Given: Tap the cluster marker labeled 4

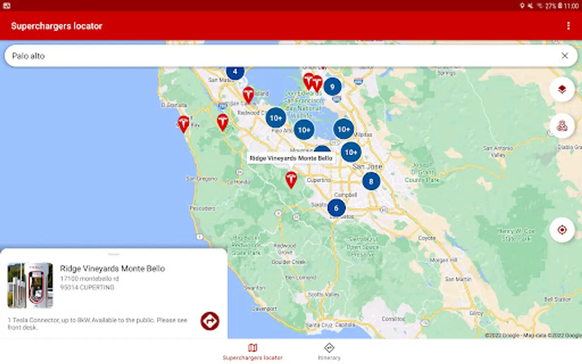Looking at the screenshot, I should click(x=235, y=72).
